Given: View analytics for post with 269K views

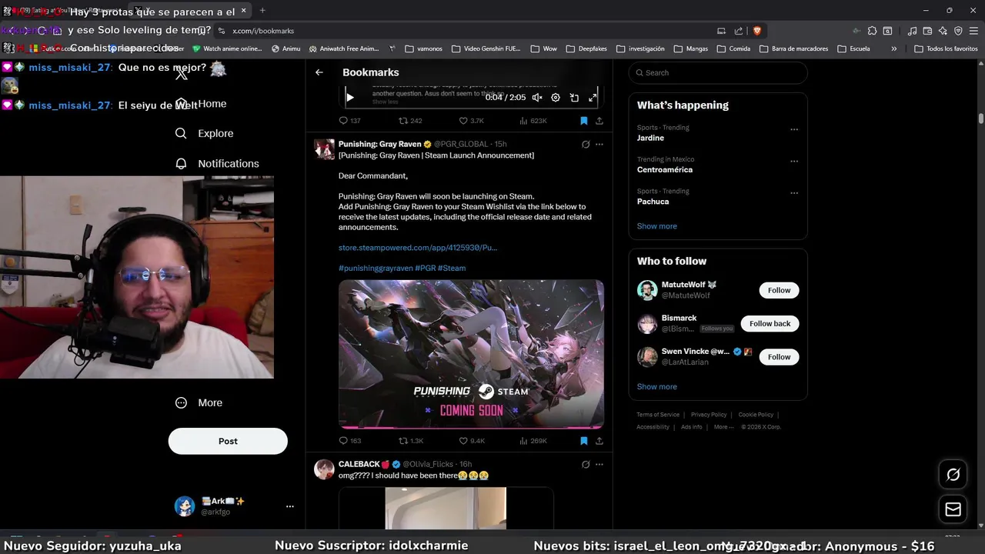Looking at the screenshot, I should (x=533, y=441).
